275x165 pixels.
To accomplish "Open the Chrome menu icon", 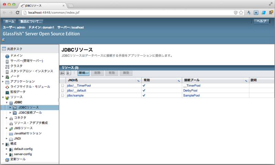I will [270, 12].
